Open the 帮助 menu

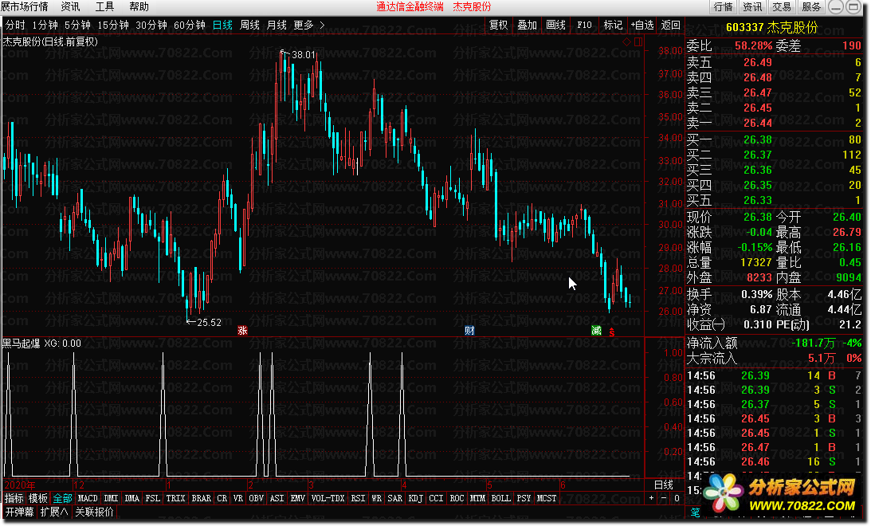(139, 6)
